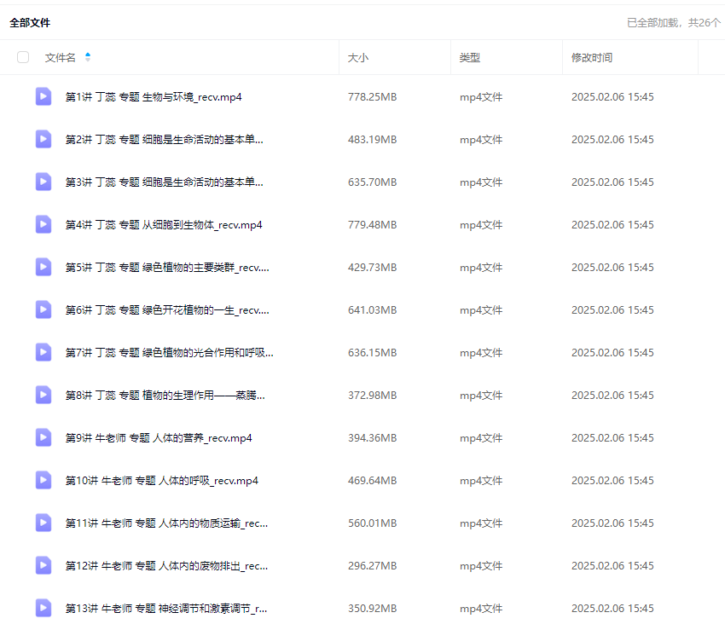Click the 第13讲 神经调节和激素调节 video icon
Image resolution: width=725 pixels, height=630 pixels.
pos(43,608)
